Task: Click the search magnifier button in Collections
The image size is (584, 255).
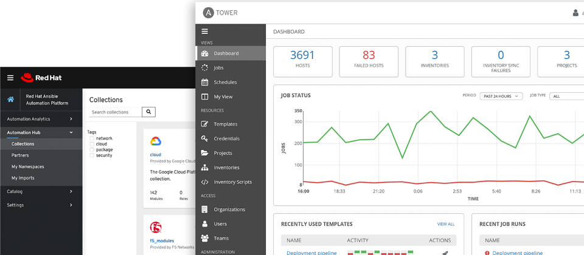Action: tap(148, 112)
